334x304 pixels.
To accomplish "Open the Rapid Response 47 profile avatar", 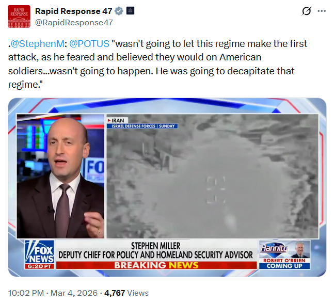I will tap(19, 17).
